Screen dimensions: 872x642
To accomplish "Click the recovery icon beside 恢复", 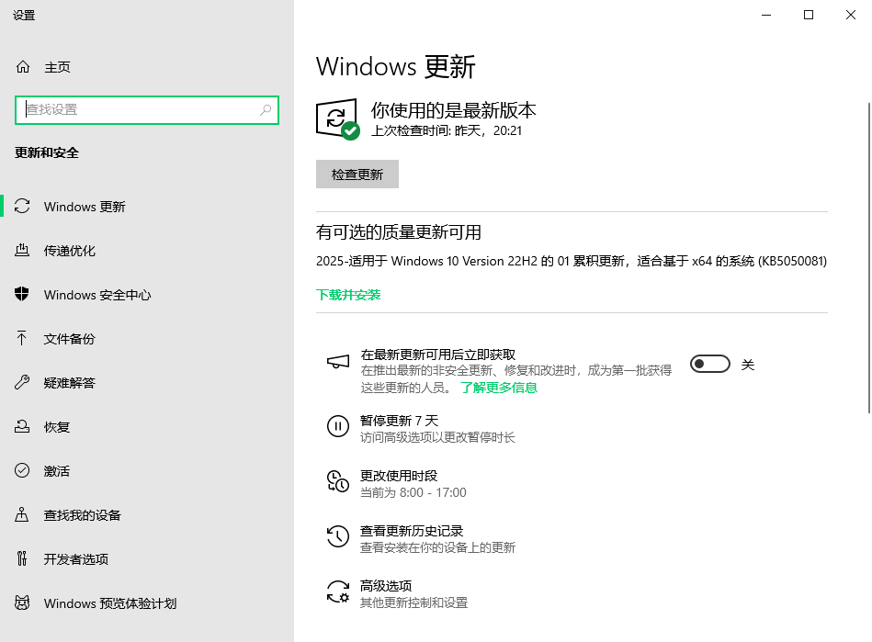I will pos(22,426).
